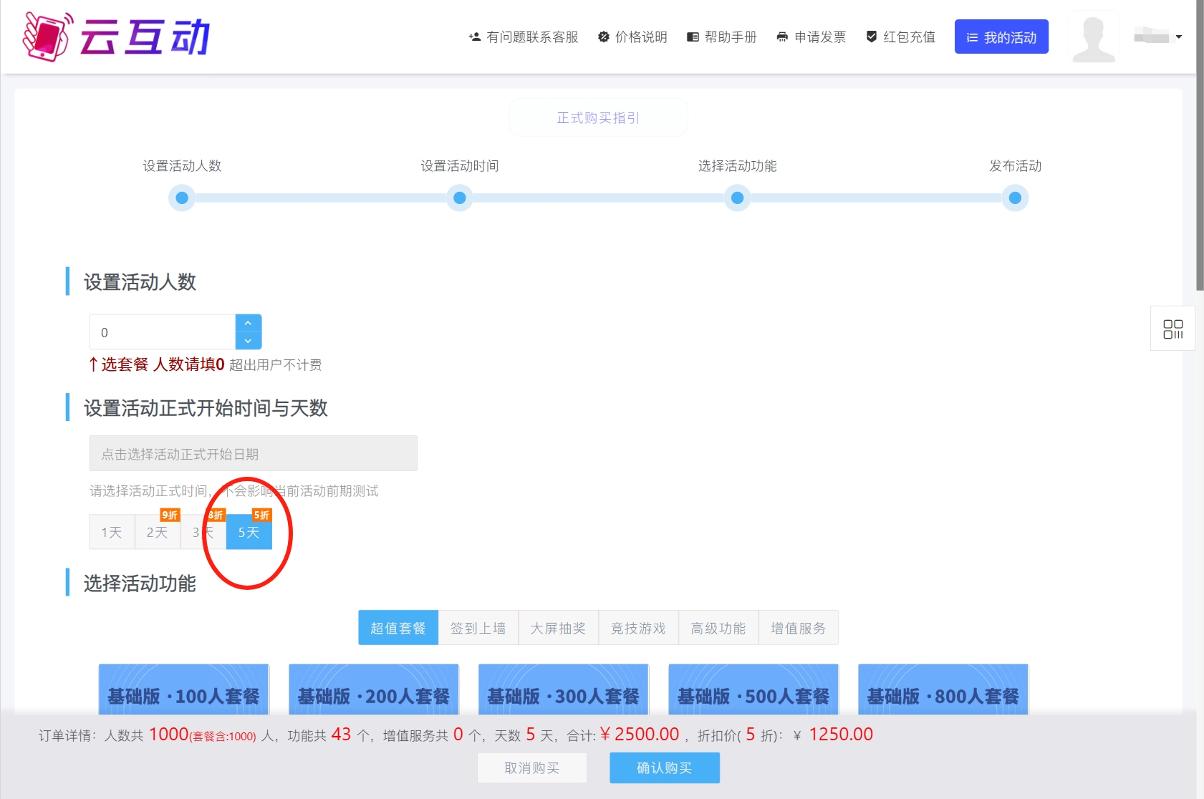Viewport: 1204px width, 799px height.
Task: Choose 基础版·100人套餐 card
Action: 183,689
